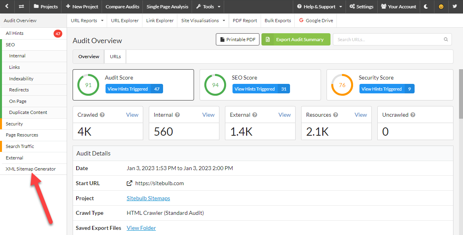Click the search magnifier icon
This screenshot has height=235, width=463.
446,40
